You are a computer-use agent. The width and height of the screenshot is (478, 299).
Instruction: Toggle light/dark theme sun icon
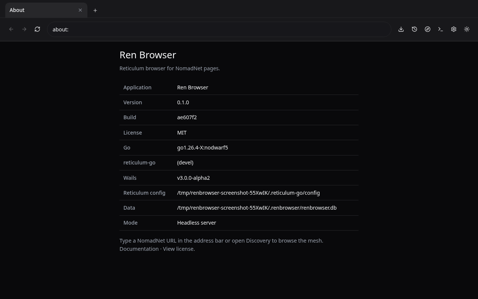click(x=467, y=29)
